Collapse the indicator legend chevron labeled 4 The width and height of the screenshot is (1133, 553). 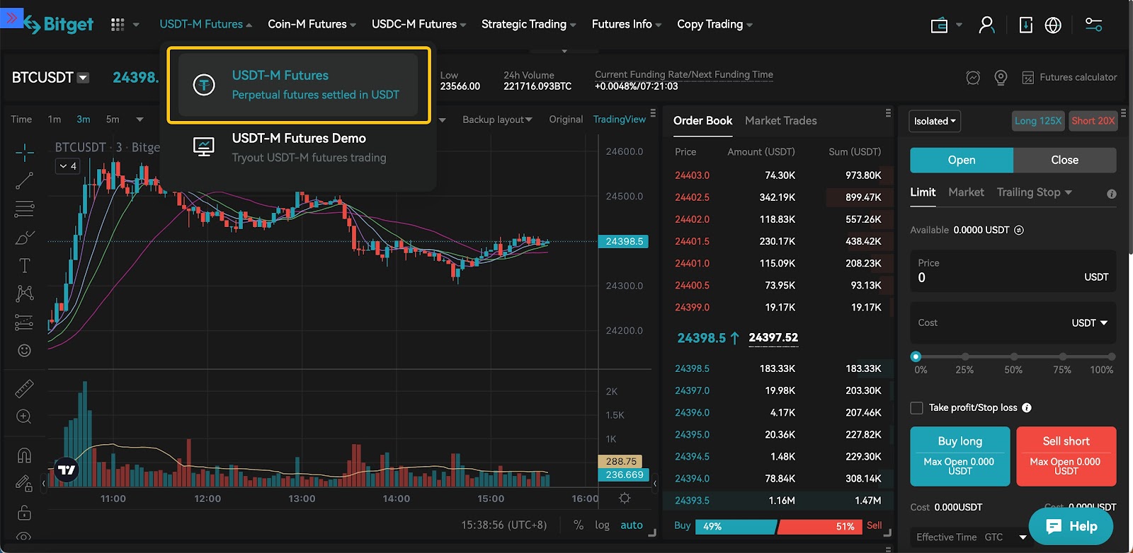pos(68,166)
